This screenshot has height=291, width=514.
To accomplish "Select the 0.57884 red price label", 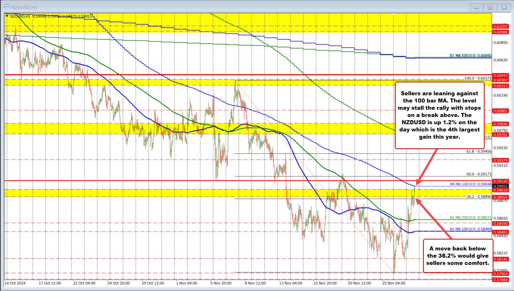I will (x=500, y=280).
